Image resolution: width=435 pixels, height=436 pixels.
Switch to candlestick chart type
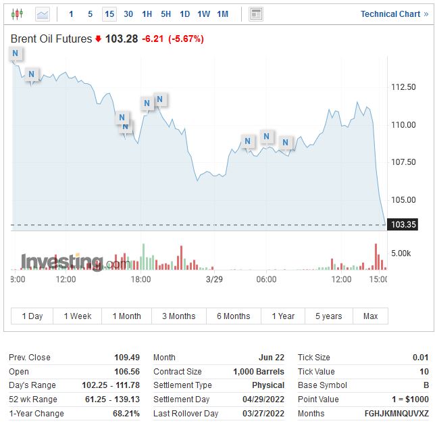point(17,14)
